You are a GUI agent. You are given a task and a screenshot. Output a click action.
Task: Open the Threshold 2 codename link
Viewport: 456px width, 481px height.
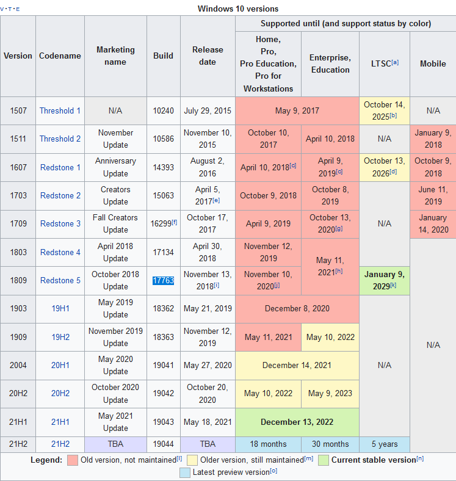60,139
